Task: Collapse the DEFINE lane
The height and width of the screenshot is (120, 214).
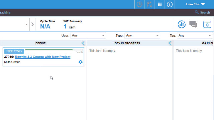Action: point(83,43)
